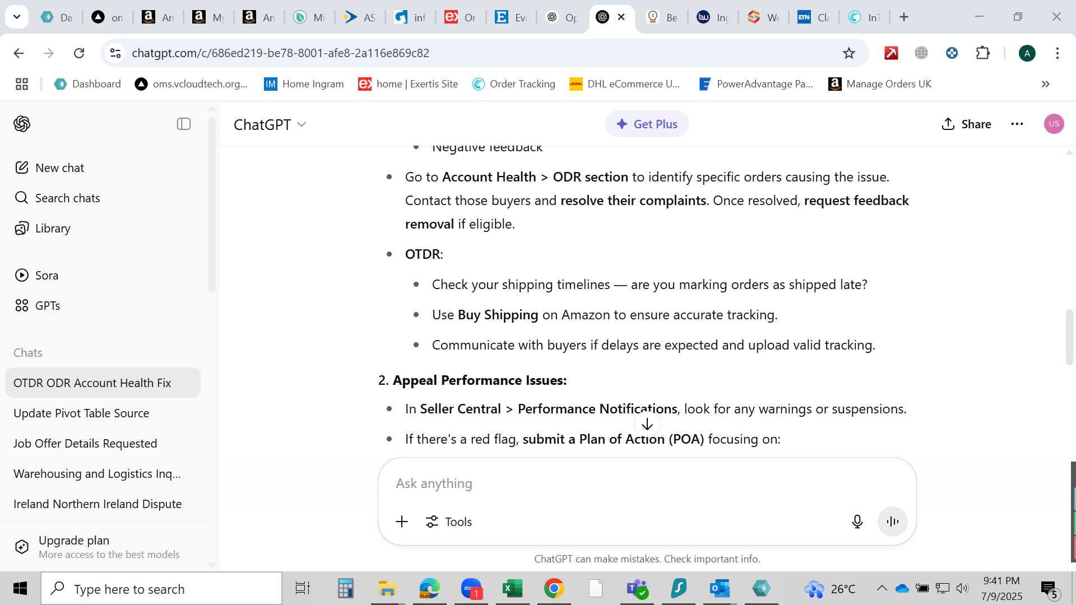This screenshot has width=1076, height=605.
Task: Click the ChatGPT logo icon in sidebar
Action: coord(22,124)
